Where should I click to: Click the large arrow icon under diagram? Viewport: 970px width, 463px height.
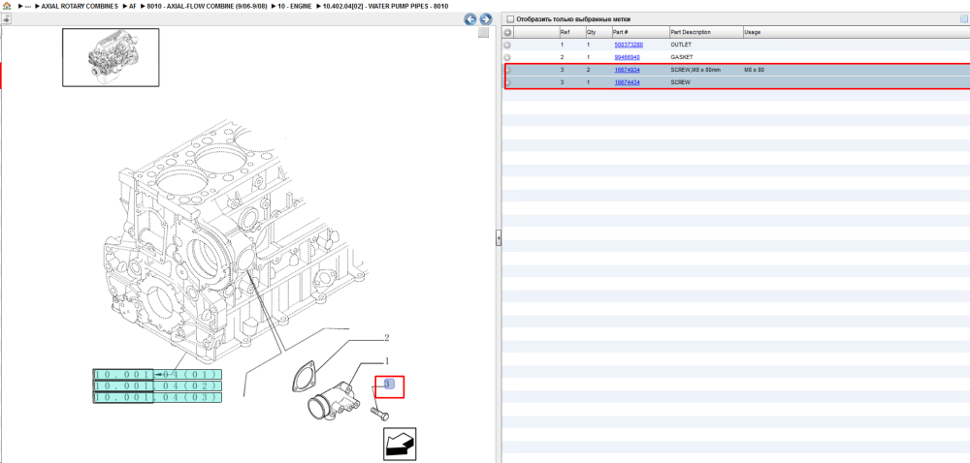point(400,444)
